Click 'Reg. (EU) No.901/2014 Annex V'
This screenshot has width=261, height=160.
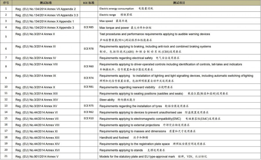point(37,157)
